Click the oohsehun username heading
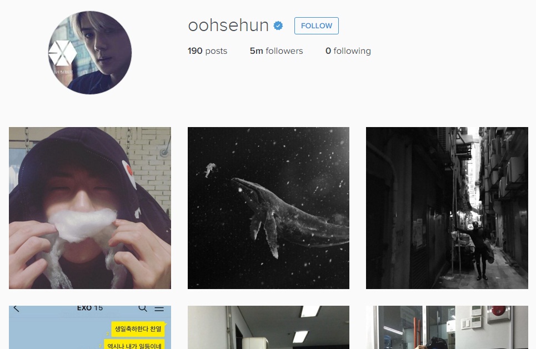 pyautogui.click(x=228, y=26)
